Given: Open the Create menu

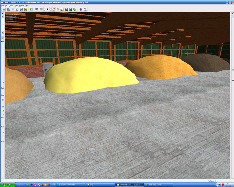Looking at the screenshot, I should tap(11, 6).
